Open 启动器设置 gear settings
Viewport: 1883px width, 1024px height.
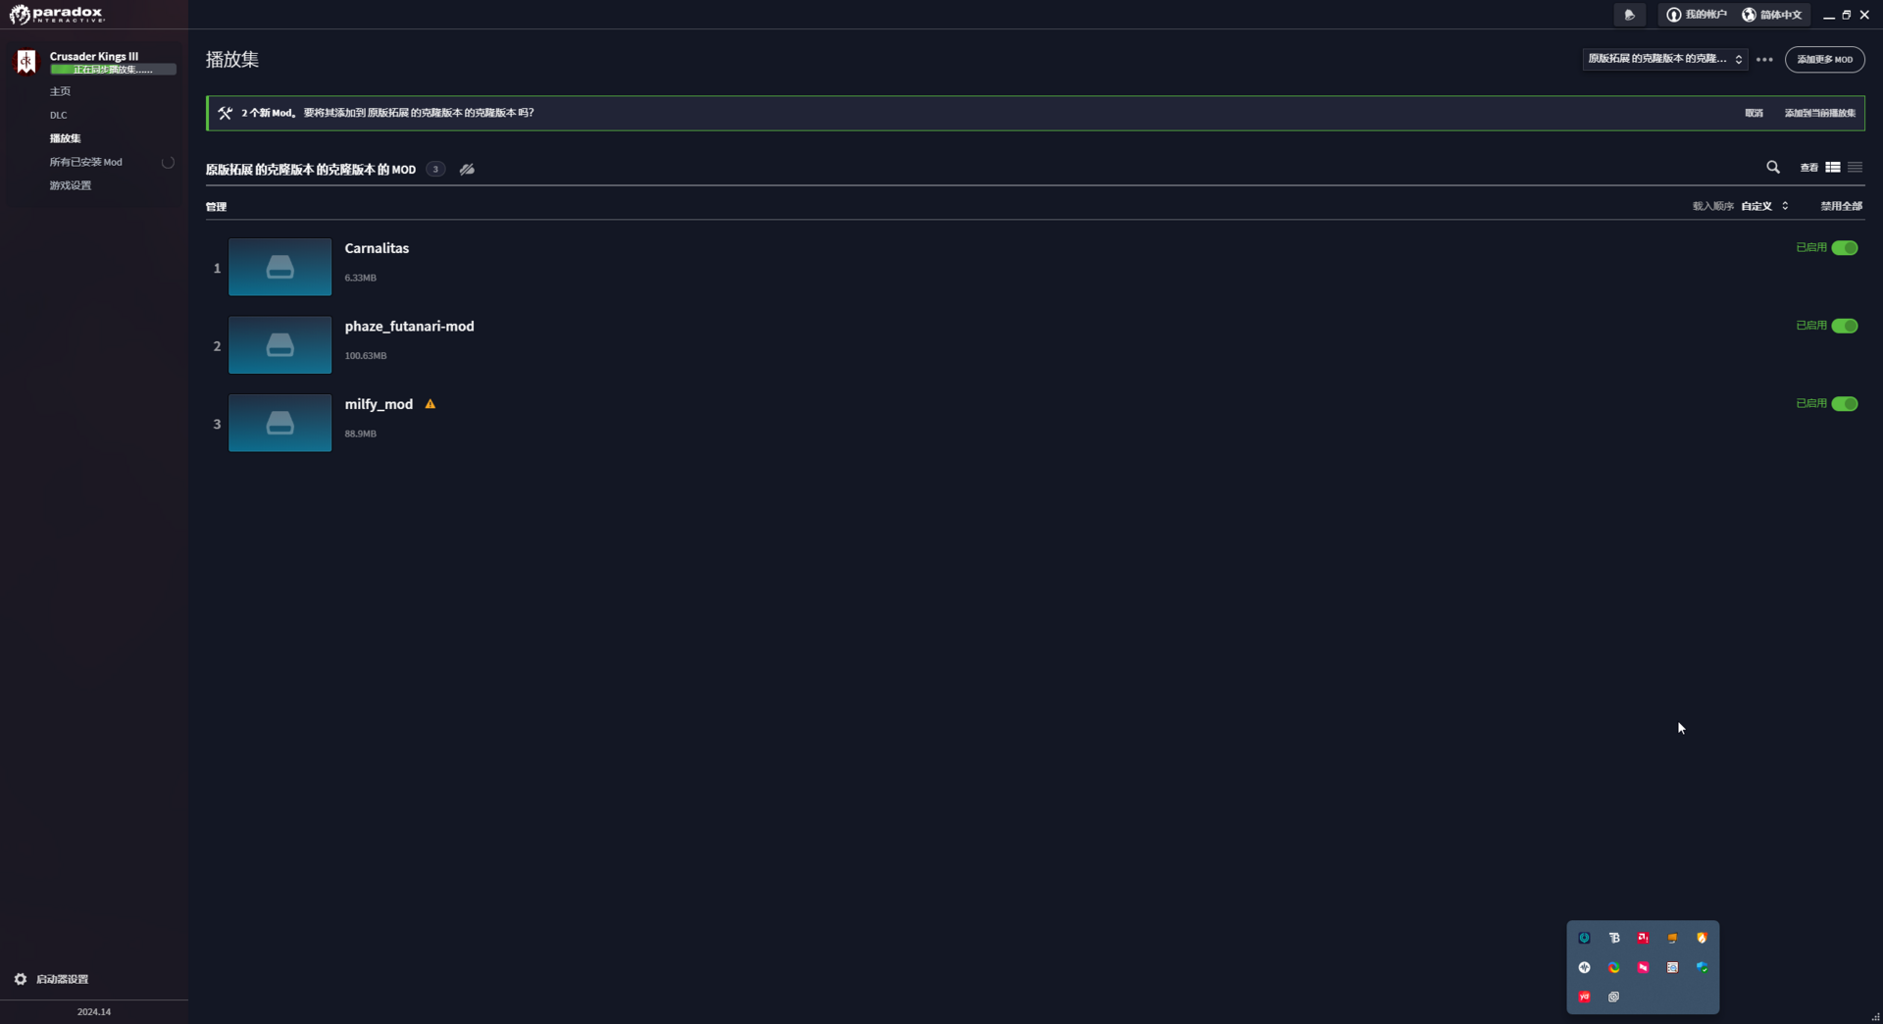21,979
